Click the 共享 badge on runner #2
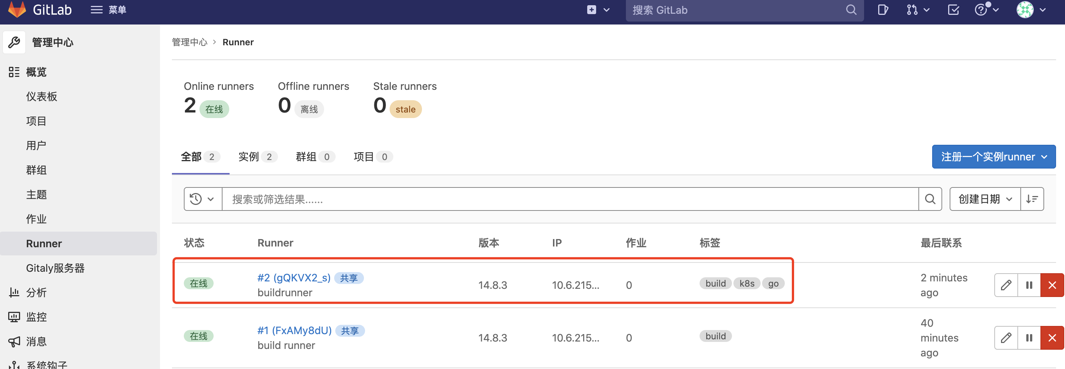Screen dimensions: 1065x369 [x=349, y=278]
